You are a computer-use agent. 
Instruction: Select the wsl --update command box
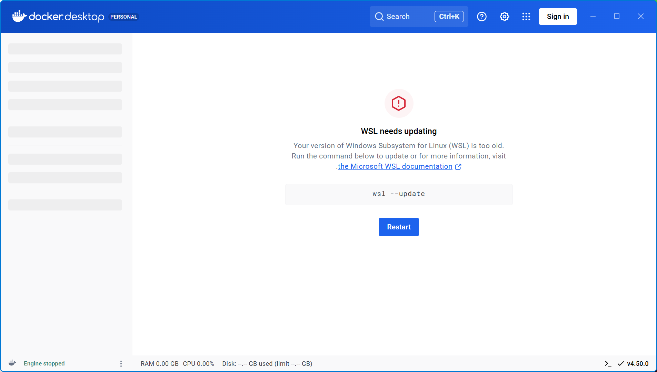click(398, 194)
